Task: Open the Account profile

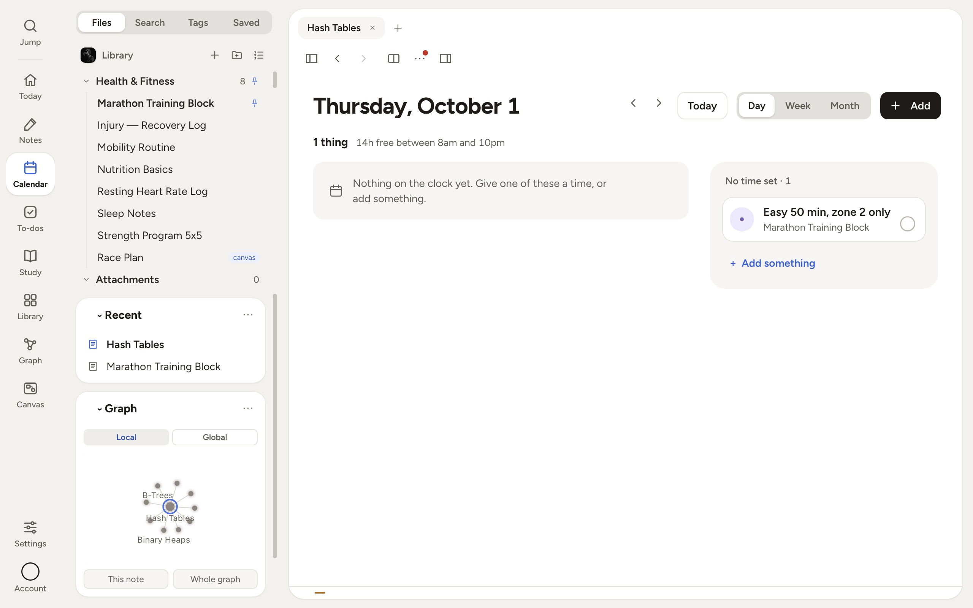Action: (30, 578)
